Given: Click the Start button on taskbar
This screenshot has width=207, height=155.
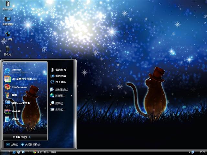Looking at the screenshot, I should coord(5,152).
